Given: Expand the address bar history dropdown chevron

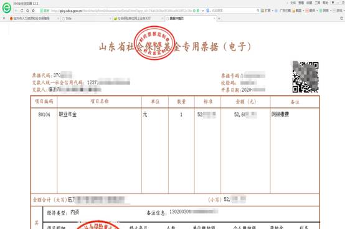Looking at the screenshot, I should pos(203,11).
